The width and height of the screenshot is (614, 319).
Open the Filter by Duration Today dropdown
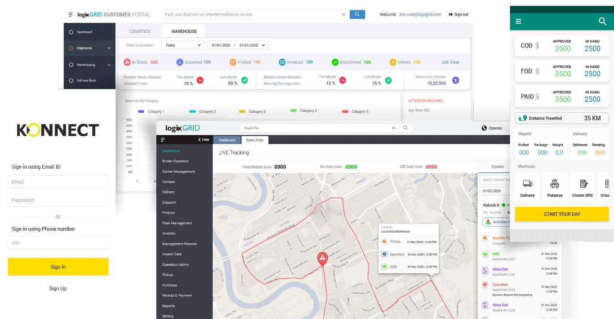click(x=183, y=45)
